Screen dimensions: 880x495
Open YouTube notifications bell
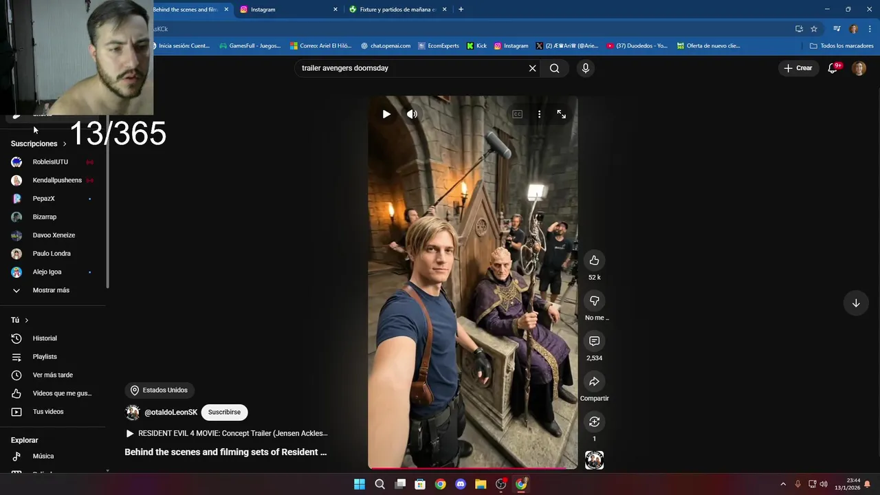pos(833,68)
